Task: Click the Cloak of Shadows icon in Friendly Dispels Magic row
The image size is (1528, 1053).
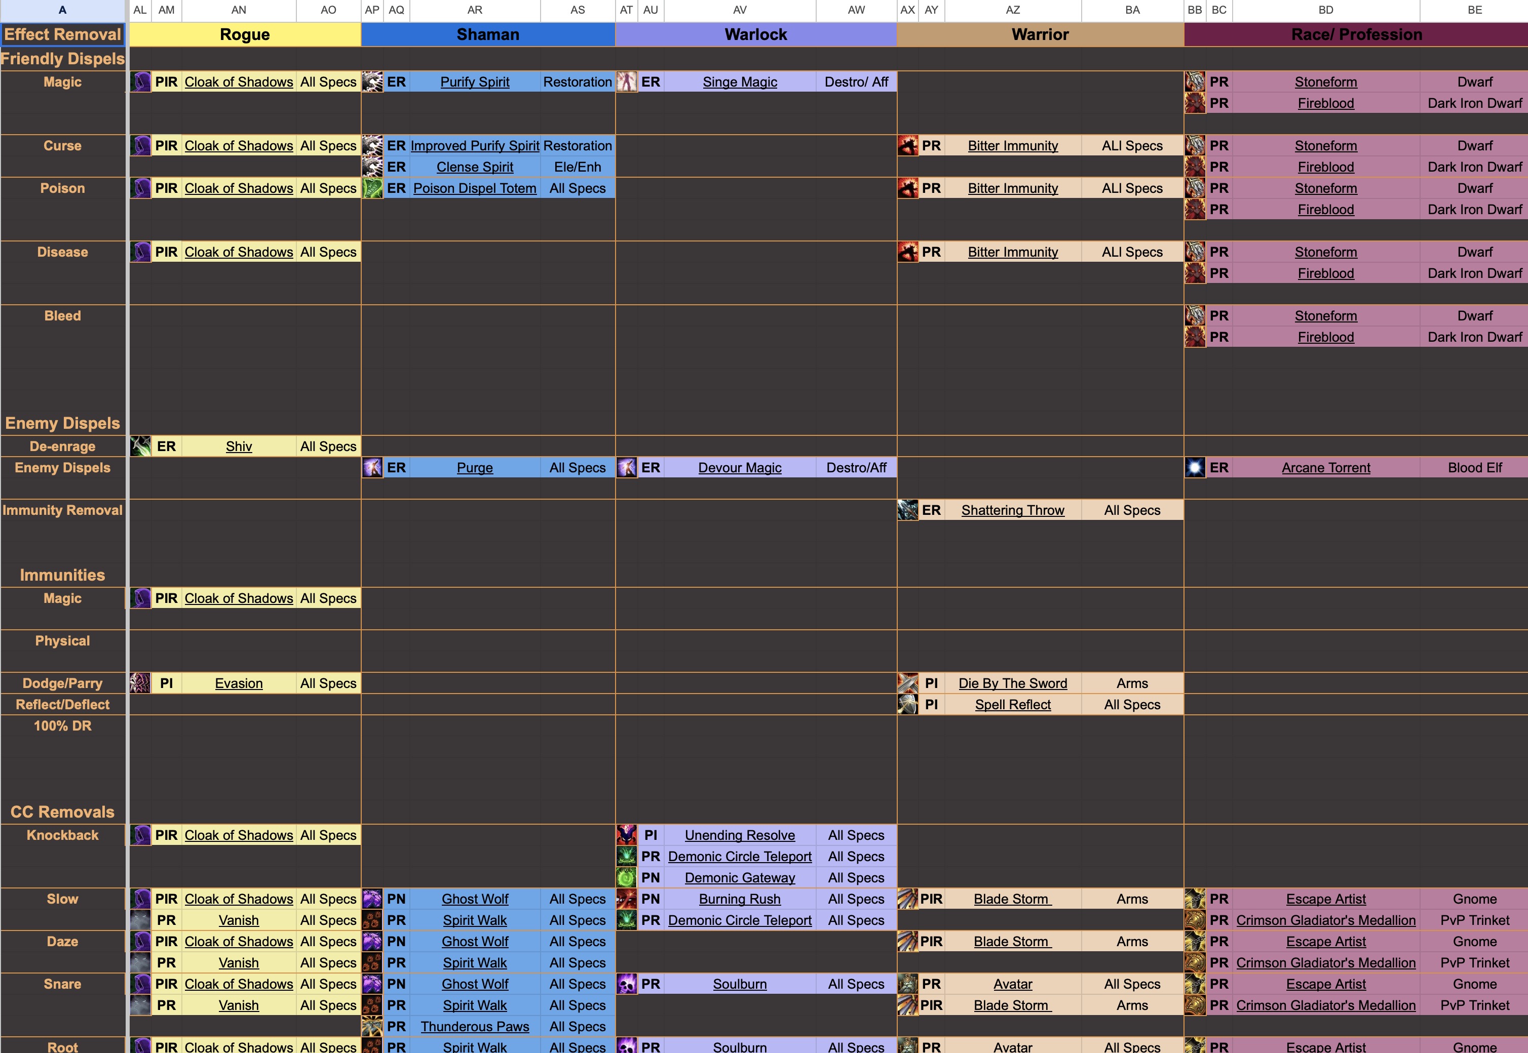Action: [x=140, y=82]
